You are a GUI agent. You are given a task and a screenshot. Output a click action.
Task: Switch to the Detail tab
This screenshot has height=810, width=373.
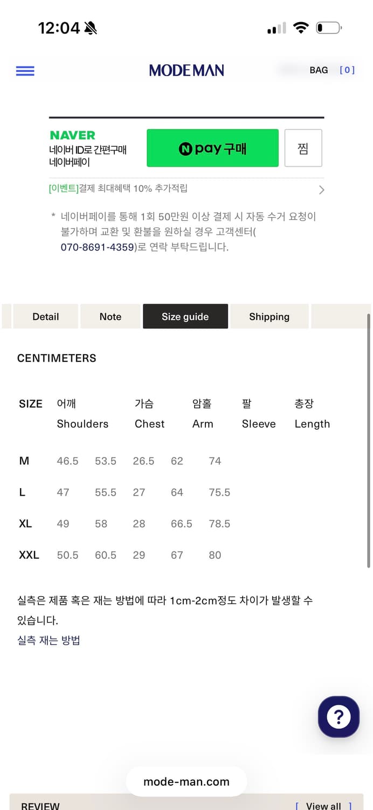coord(45,316)
